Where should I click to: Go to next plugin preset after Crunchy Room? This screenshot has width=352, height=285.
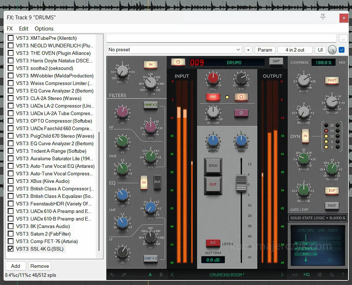pos(282,275)
